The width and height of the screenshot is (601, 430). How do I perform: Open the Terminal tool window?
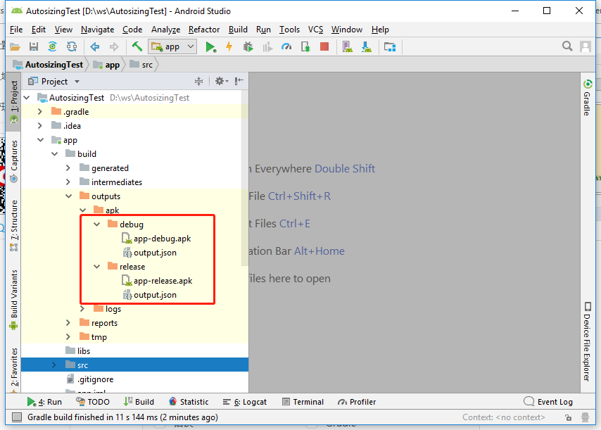point(303,402)
